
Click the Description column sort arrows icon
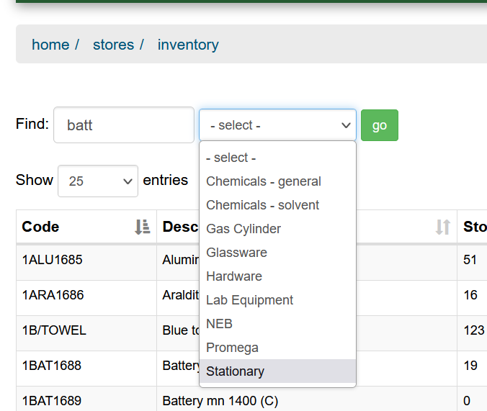[442, 227]
